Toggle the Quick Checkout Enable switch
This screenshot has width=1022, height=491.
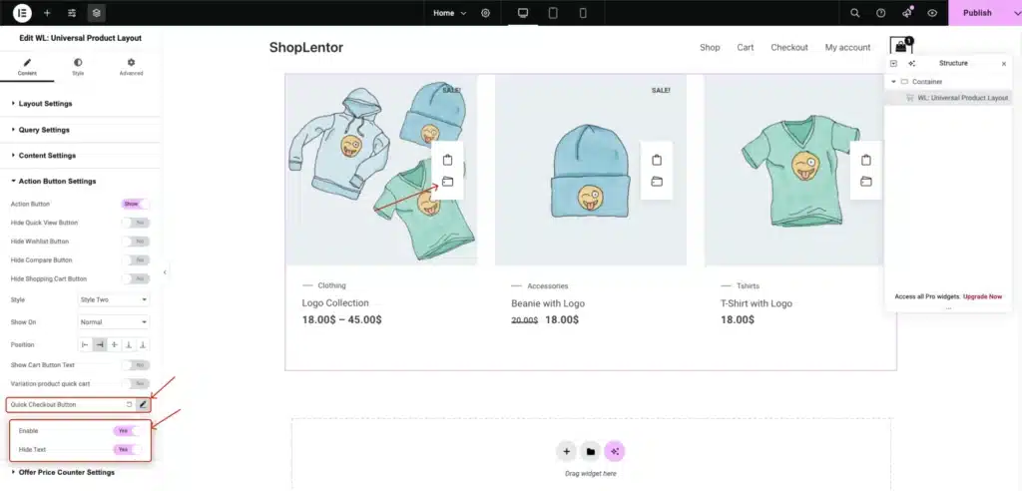(x=127, y=431)
